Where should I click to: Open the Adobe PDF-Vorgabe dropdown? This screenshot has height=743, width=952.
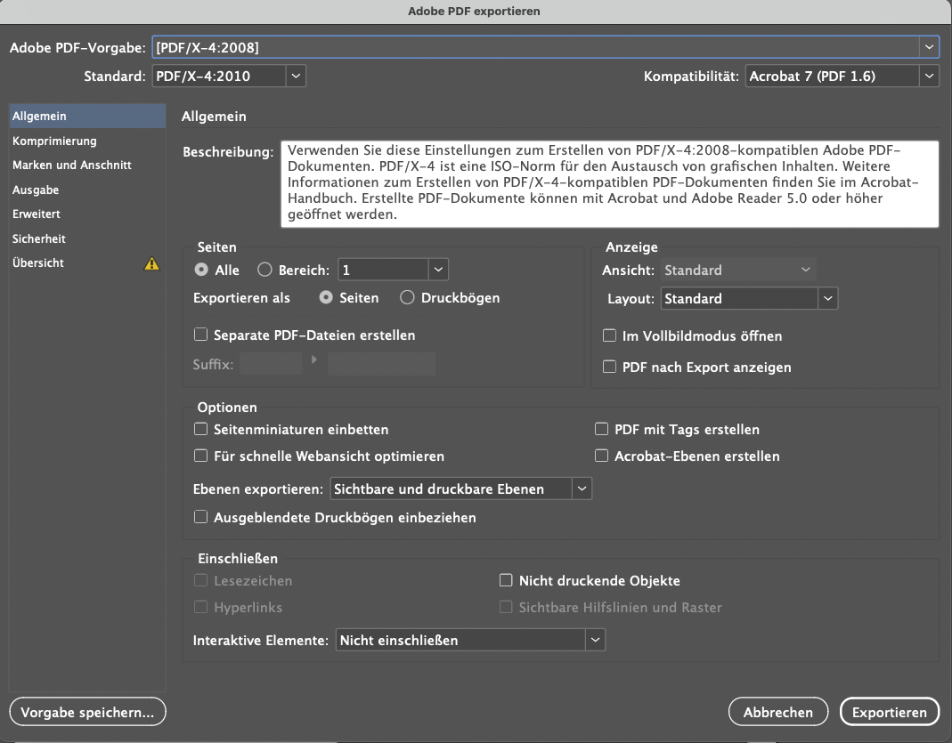click(929, 47)
